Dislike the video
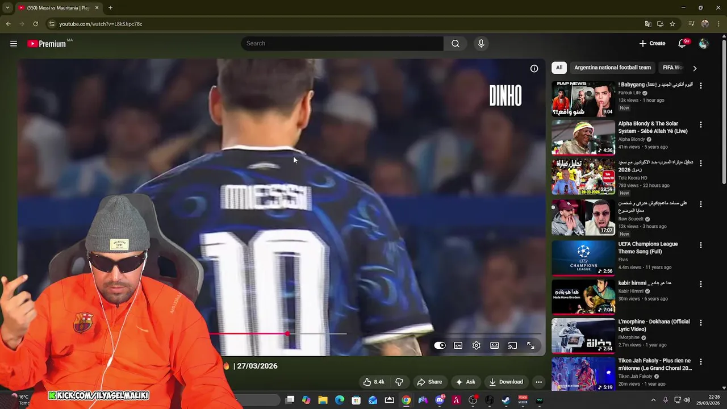 coord(399,382)
